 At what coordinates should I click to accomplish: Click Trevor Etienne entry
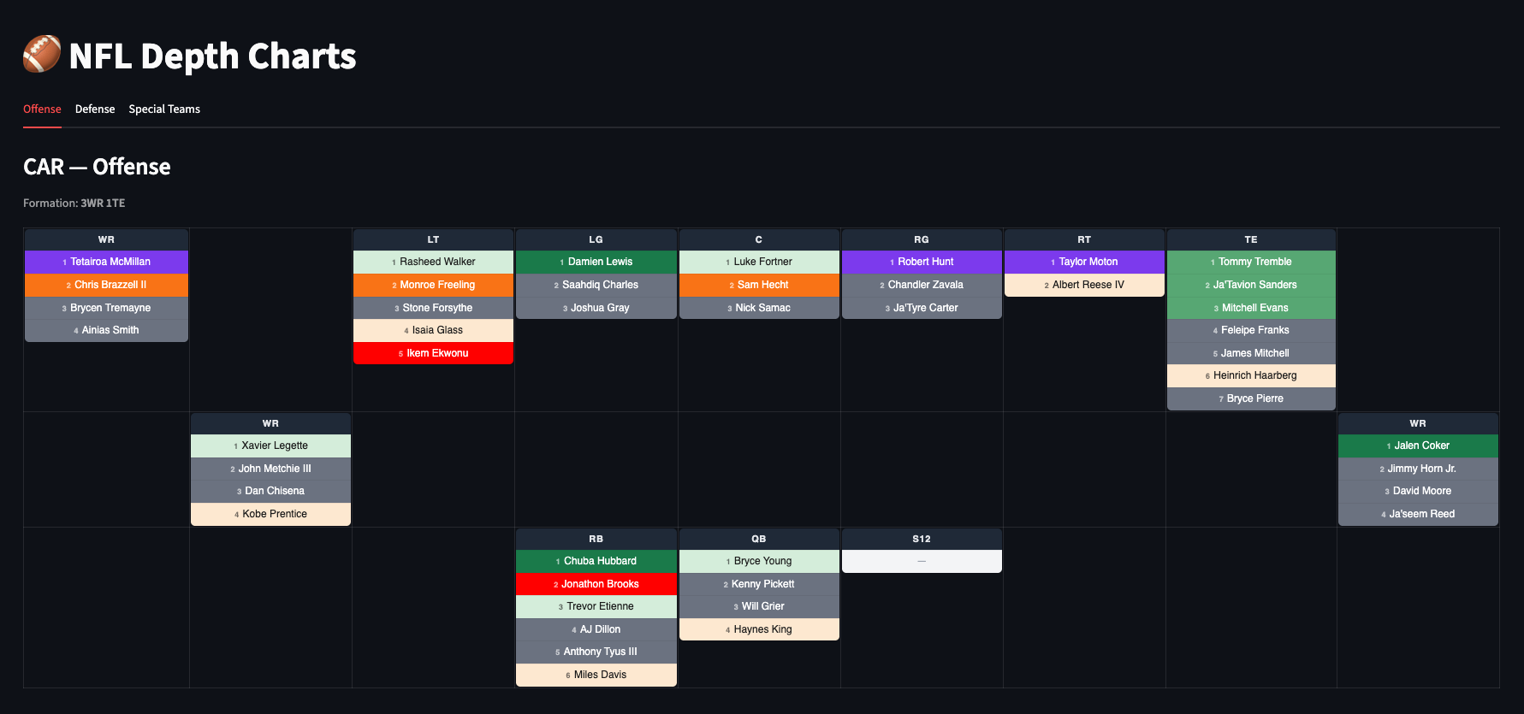coord(596,606)
